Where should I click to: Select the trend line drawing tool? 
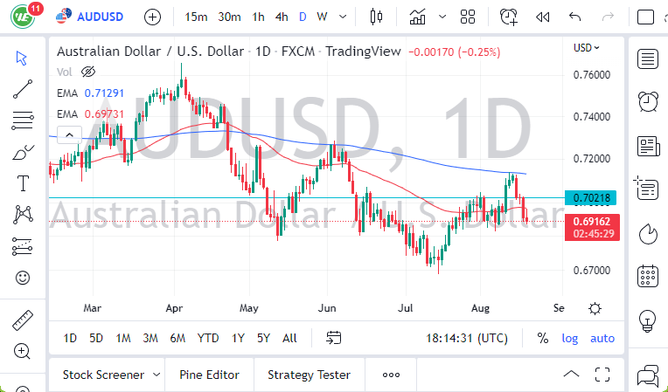(x=23, y=87)
